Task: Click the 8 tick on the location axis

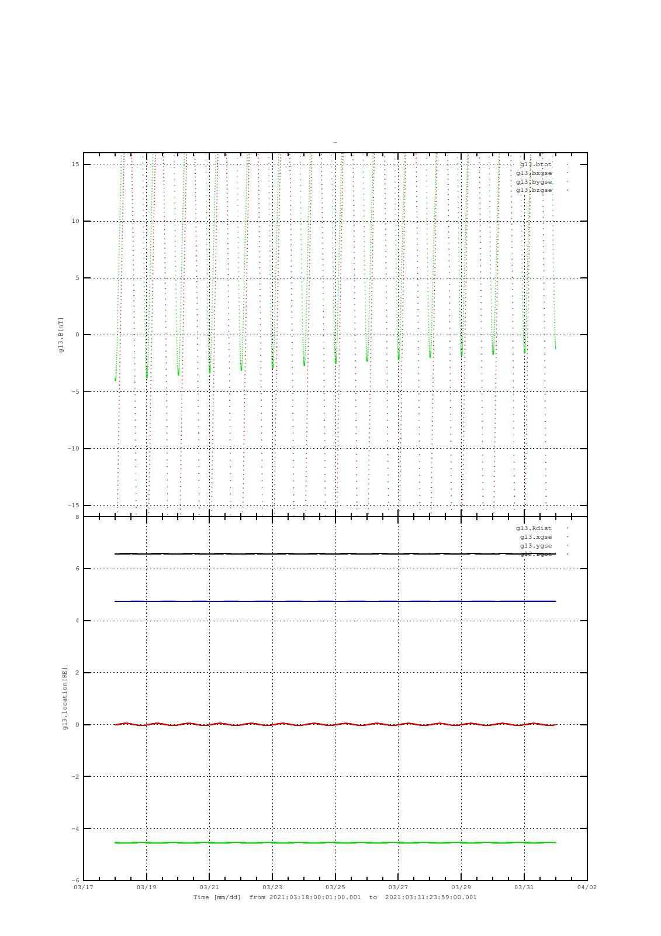Action: coord(77,517)
